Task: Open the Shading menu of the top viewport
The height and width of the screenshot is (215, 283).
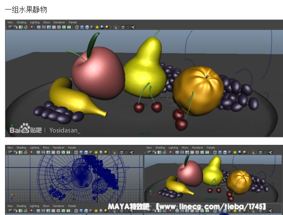Action: [22, 23]
